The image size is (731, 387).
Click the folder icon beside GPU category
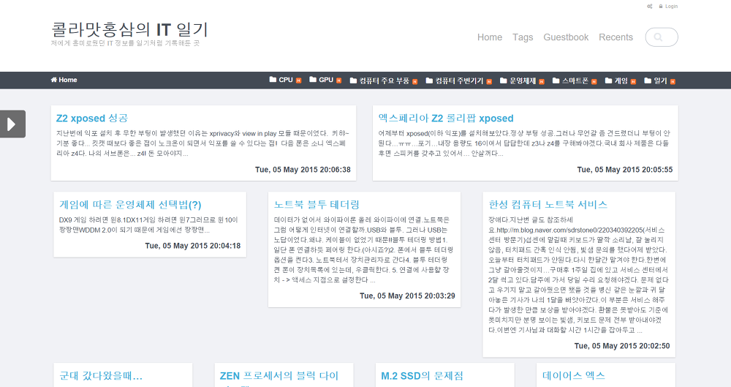[313, 80]
